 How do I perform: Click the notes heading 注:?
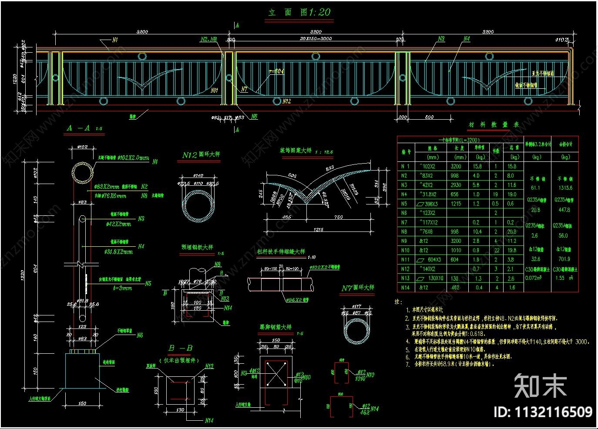pos(398,302)
